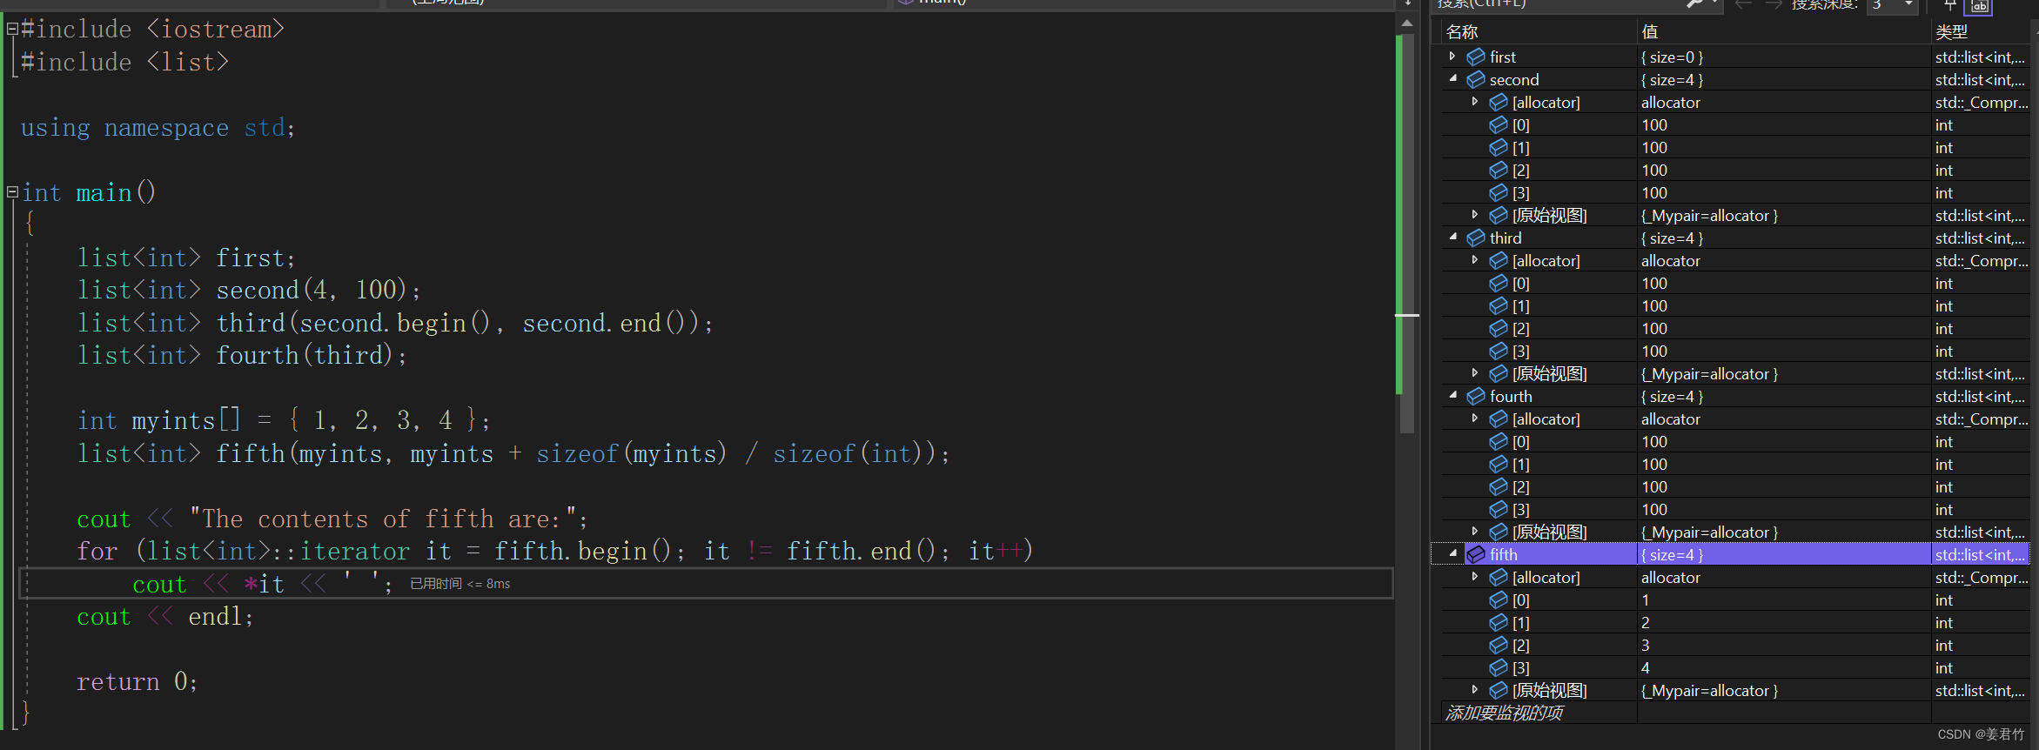This screenshot has height=750, width=2039.
Task: Click the icon of [3] under fourth
Action: (x=1499, y=509)
